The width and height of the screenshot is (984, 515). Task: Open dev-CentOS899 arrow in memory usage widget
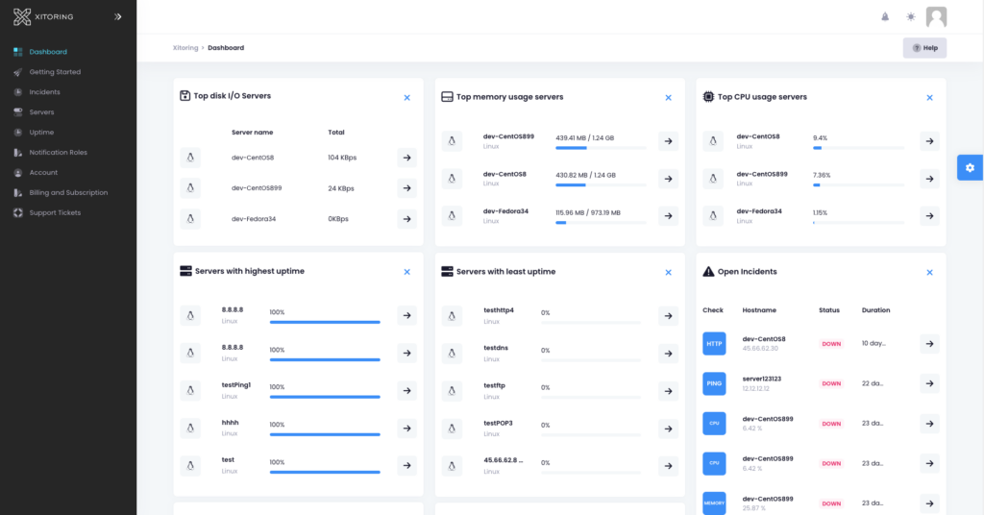[669, 141]
